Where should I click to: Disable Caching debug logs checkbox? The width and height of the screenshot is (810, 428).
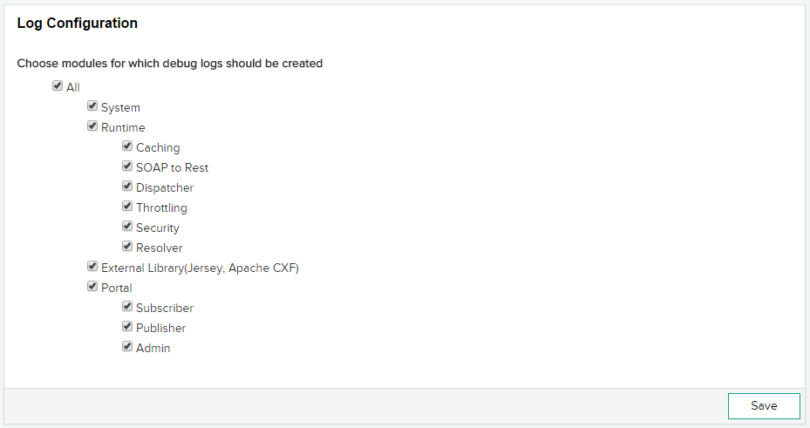pyautogui.click(x=127, y=146)
